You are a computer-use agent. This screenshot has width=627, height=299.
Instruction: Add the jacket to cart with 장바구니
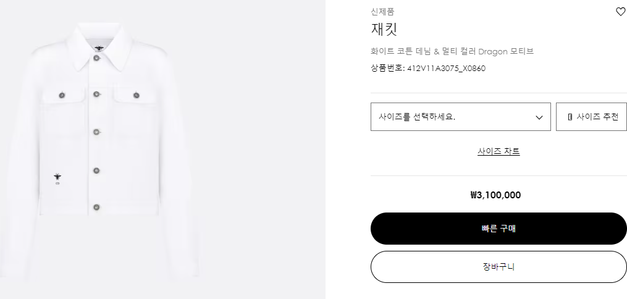point(499,267)
